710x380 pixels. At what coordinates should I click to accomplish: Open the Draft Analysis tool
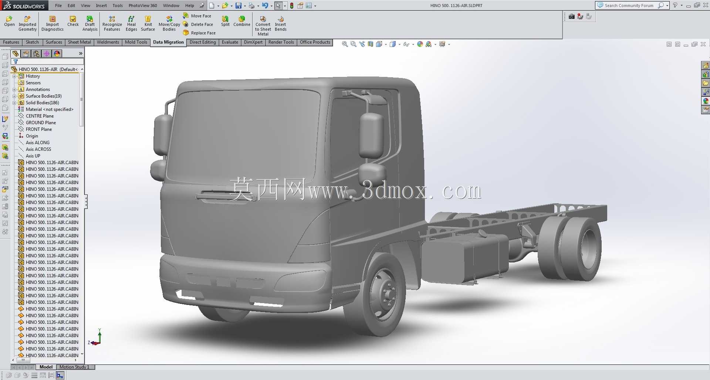[90, 19]
